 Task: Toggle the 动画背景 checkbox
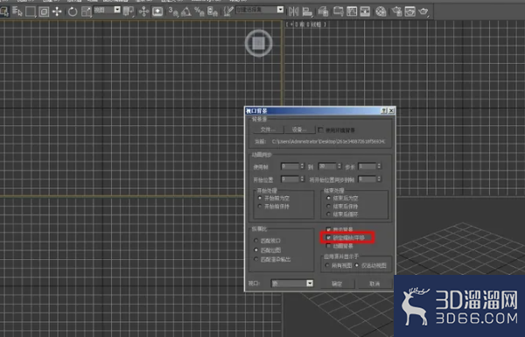point(328,246)
